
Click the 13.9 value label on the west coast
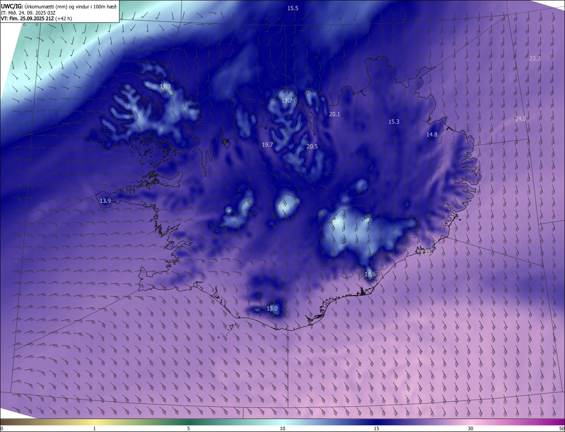[105, 201]
